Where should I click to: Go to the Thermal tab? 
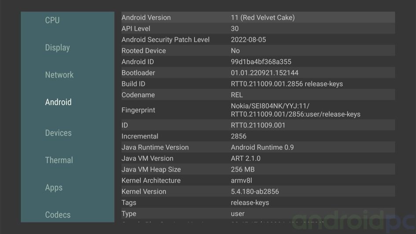[59, 160]
